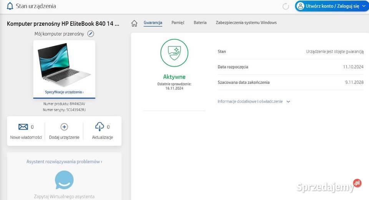Image resolution: width=369 pixels, height=200 pixels.
Task: Open the home icon tab
Action: 134,23
